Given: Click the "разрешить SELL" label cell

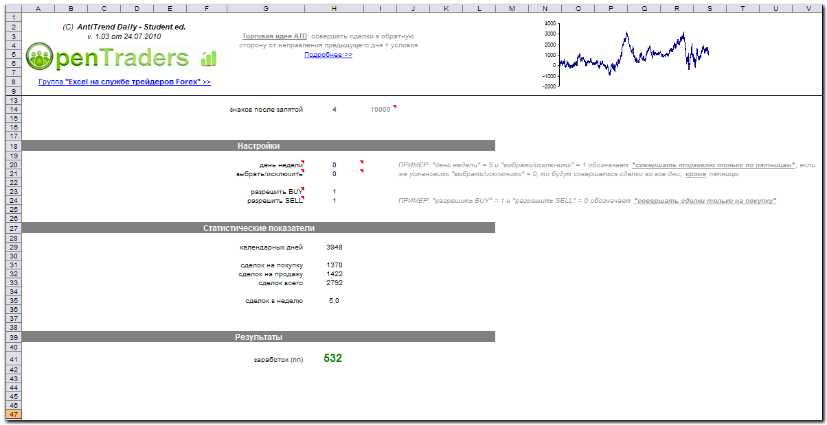Looking at the screenshot, I should tap(275, 201).
